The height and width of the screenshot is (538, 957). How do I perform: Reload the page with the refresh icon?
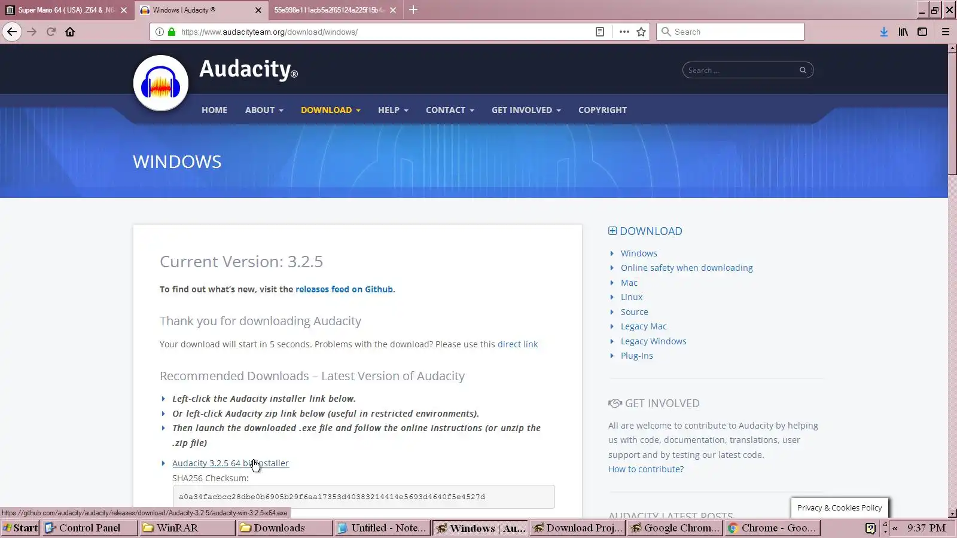(51, 32)
